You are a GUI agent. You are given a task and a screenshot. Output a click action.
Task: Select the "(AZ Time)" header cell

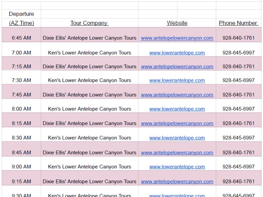(21, 23)
